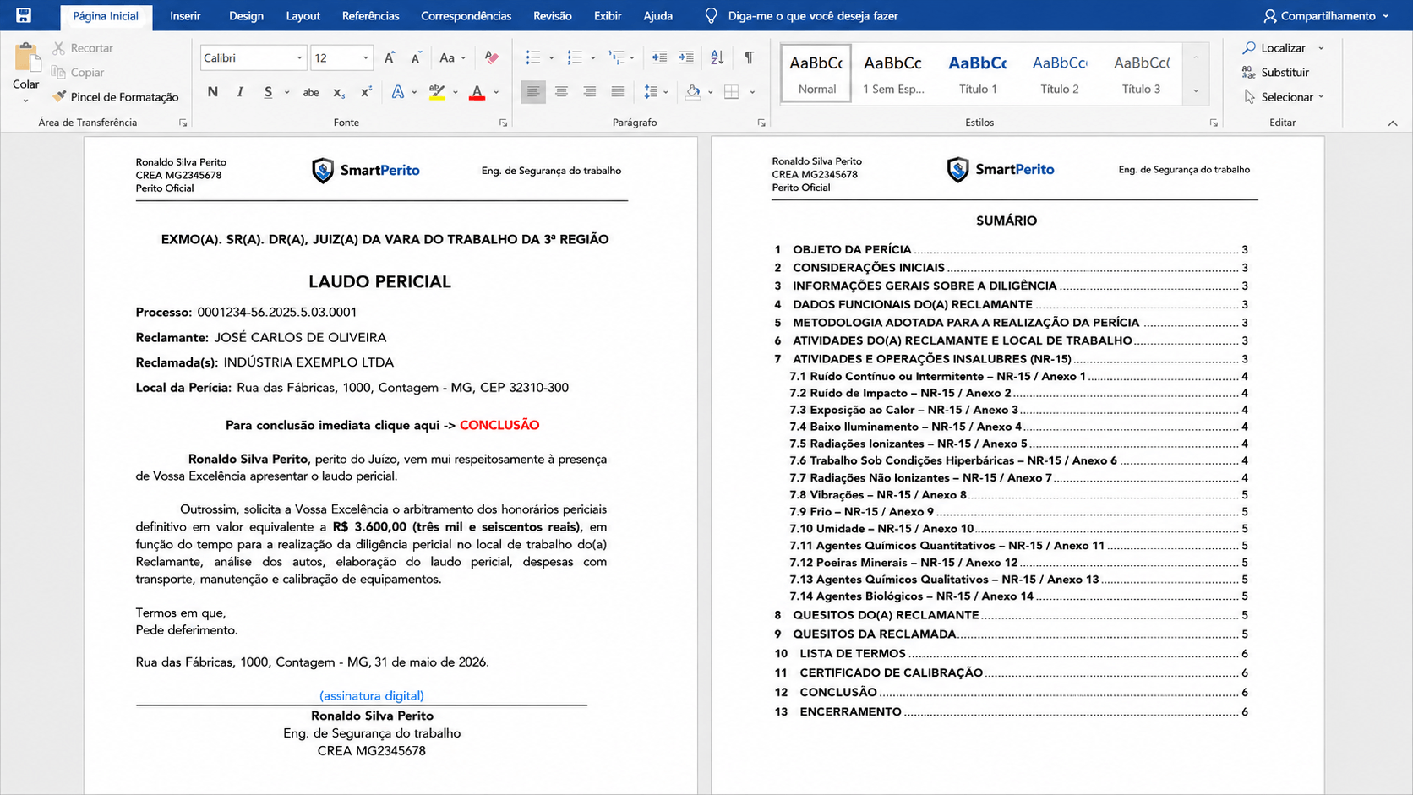Image resolution: width=1413 pixels, height=795 pixels.
Task: Decrease paragraph indent
Action: [x=659, y=57]
